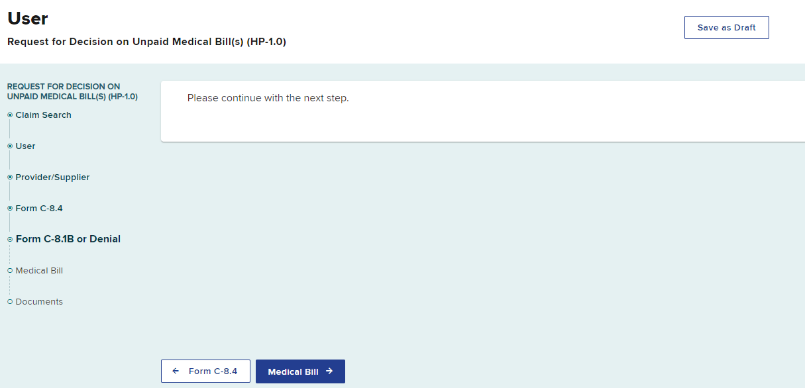805x388 pixels.
Task: Jump to the User step in the sidebar
Action: [26, 146]
